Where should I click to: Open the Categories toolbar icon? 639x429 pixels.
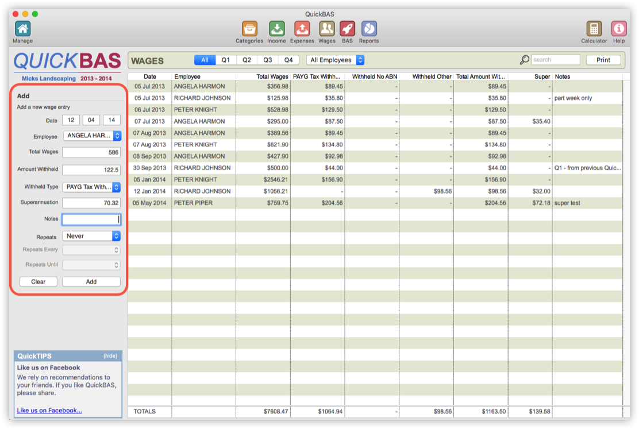pyautogui.click(x=249, y=29)
